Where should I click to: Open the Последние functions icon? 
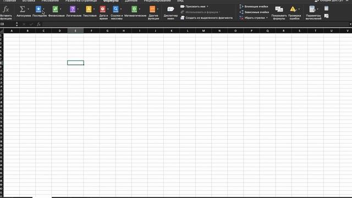tap(38, 9)
